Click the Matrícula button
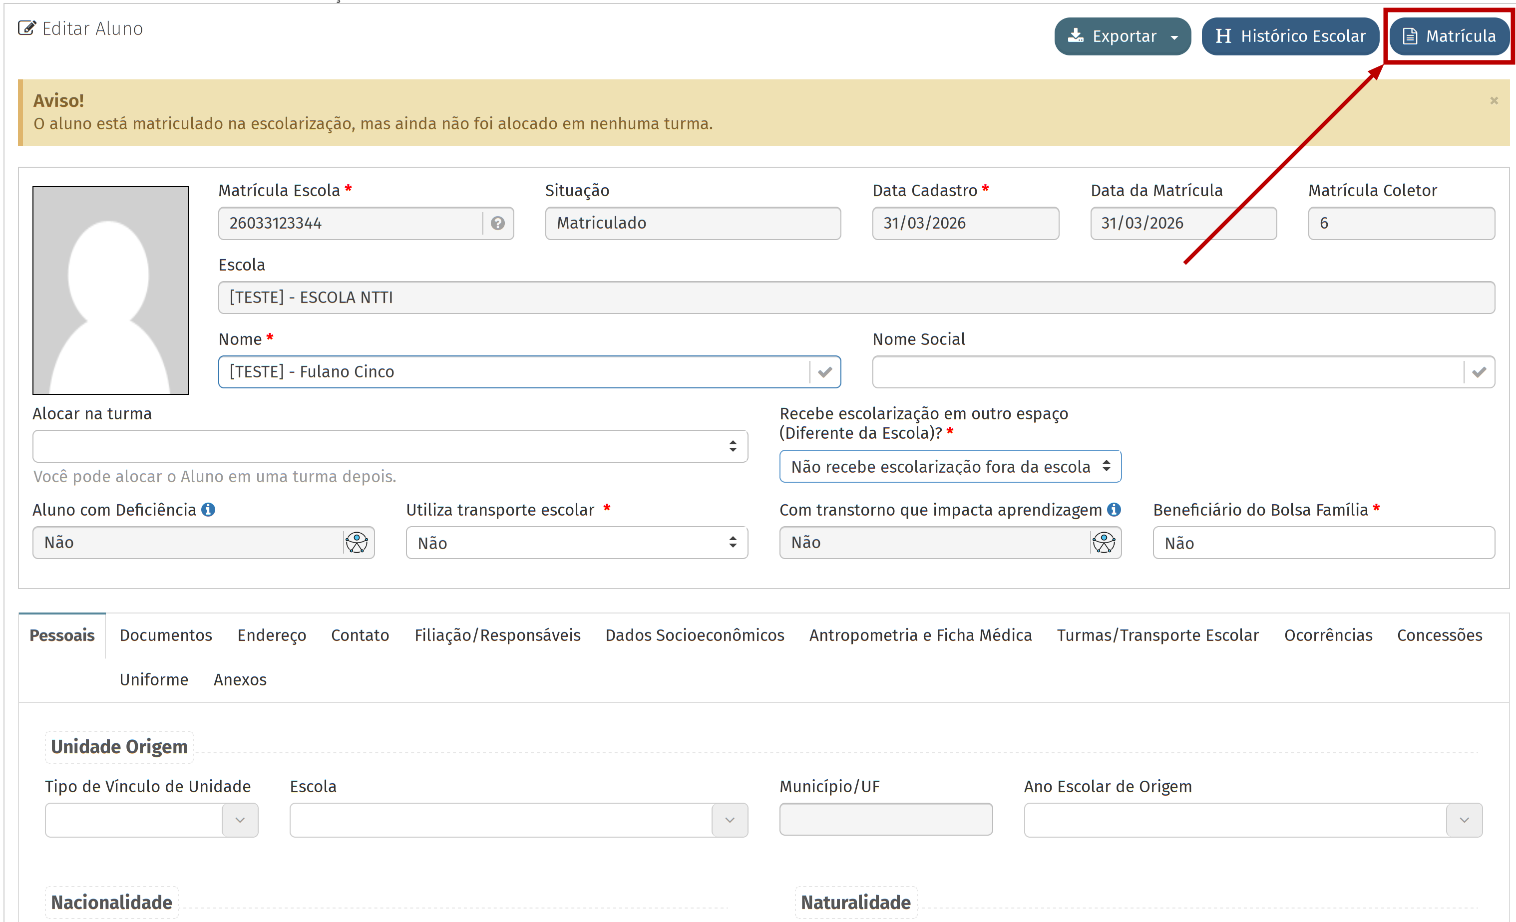The image size is (1516, 922). 1449,36
